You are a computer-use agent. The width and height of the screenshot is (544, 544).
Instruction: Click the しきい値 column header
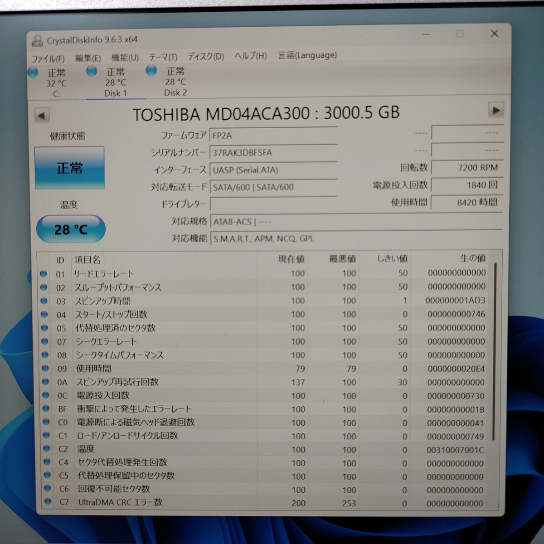coord(393,259)
